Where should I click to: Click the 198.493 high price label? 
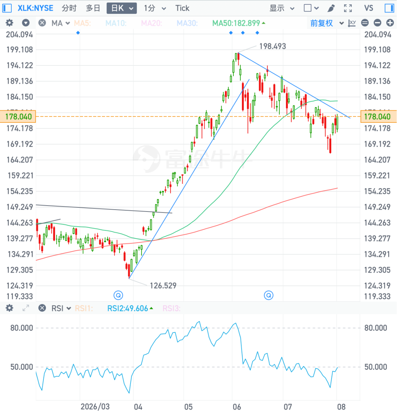(272, 46)
